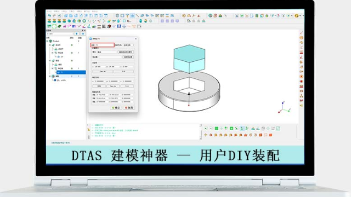
Task: Click the green grid icon below the viewport
Action: pos(217,129)
